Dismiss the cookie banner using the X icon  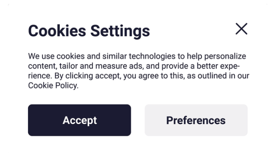click(241, 29)
